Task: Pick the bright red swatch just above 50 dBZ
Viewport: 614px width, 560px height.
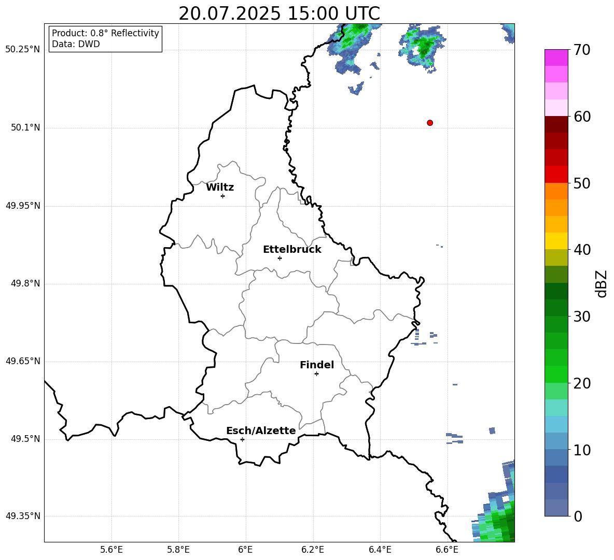Action: 556,175
